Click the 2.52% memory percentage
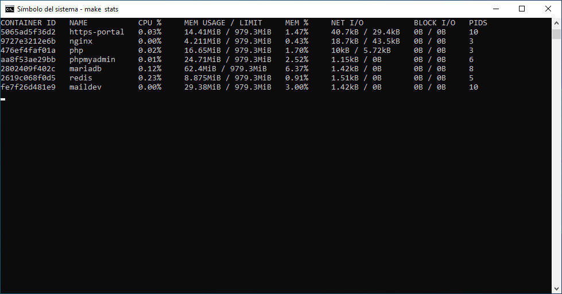Image resolution: width=562 pixels, height=294 pixels. coord(297,60)
